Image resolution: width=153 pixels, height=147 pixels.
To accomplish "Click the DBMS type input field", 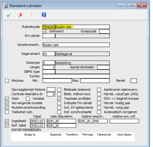I will point(49,72).
